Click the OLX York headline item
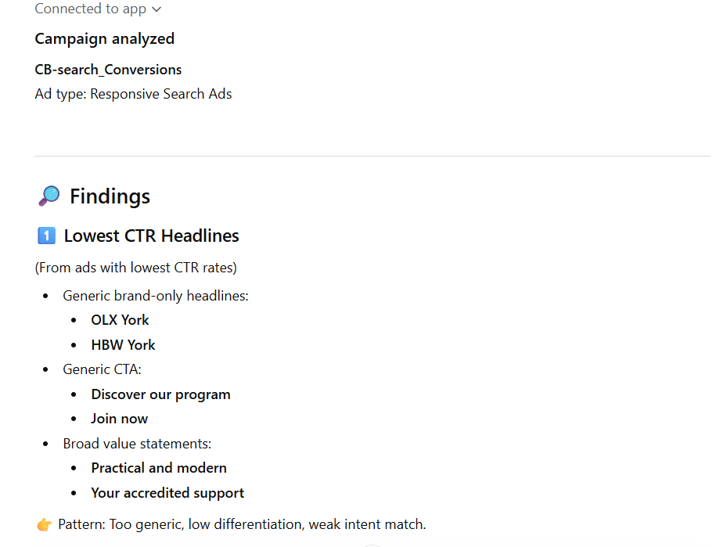The height and width of the screenshot is (547, 723). (x=120, y=319)
